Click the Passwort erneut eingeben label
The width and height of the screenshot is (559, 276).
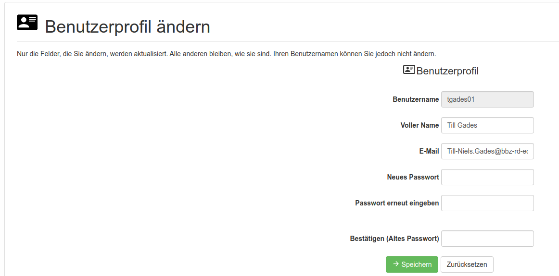coord(397,203)
